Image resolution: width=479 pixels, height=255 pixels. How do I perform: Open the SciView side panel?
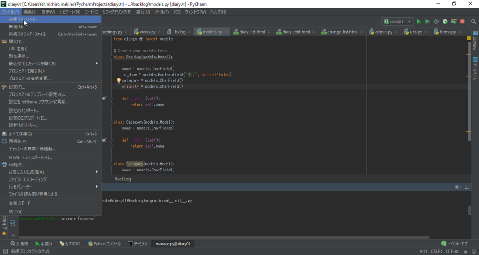475,40
